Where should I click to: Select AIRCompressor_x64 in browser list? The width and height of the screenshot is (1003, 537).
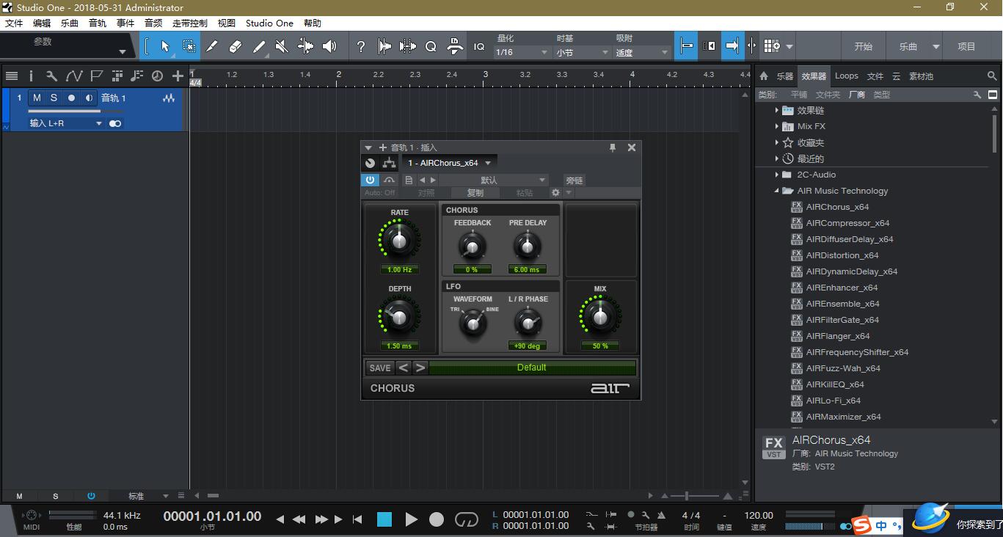(847, 223)
